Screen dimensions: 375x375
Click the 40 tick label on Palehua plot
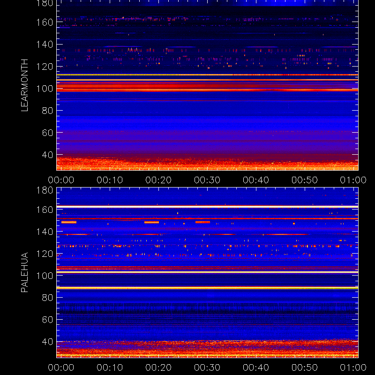47,342
